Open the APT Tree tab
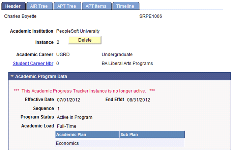 click(x=67, y=6)
